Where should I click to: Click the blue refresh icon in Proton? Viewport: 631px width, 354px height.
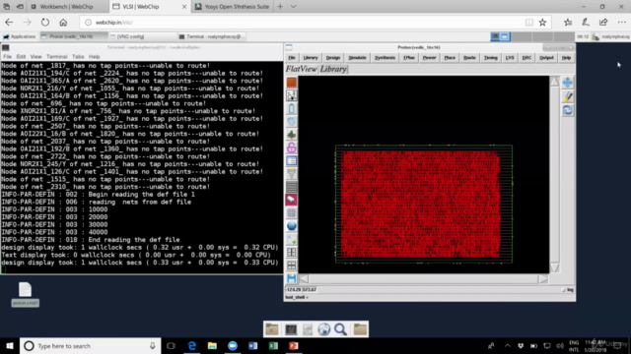568,110
